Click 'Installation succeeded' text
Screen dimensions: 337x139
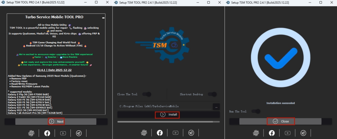point(280,103)
